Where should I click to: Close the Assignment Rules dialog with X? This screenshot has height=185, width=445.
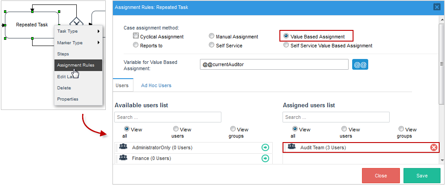point(437,7)
